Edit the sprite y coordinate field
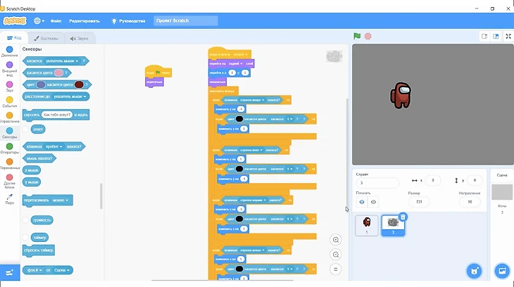This screenshot has height=287, width=514. 475,180
